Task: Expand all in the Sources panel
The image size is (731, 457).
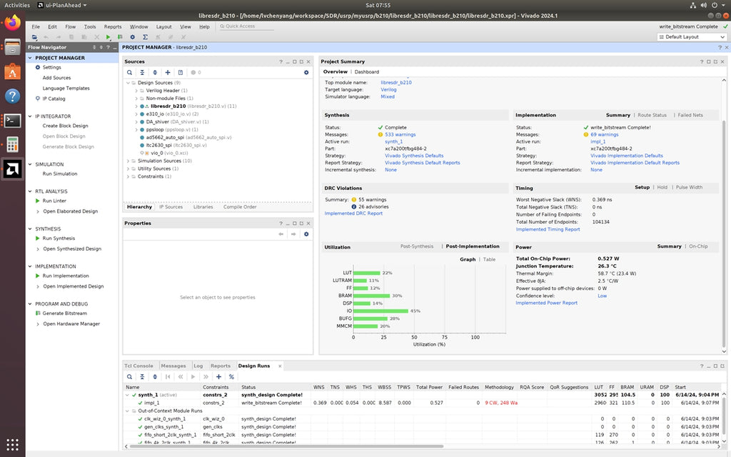Action: 155,72
